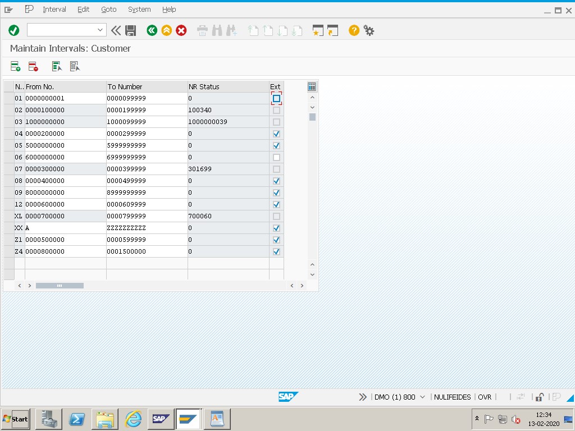This screenshot has width=575, height=431.
Task: Open the Help menu
Action: click(169, 10)
